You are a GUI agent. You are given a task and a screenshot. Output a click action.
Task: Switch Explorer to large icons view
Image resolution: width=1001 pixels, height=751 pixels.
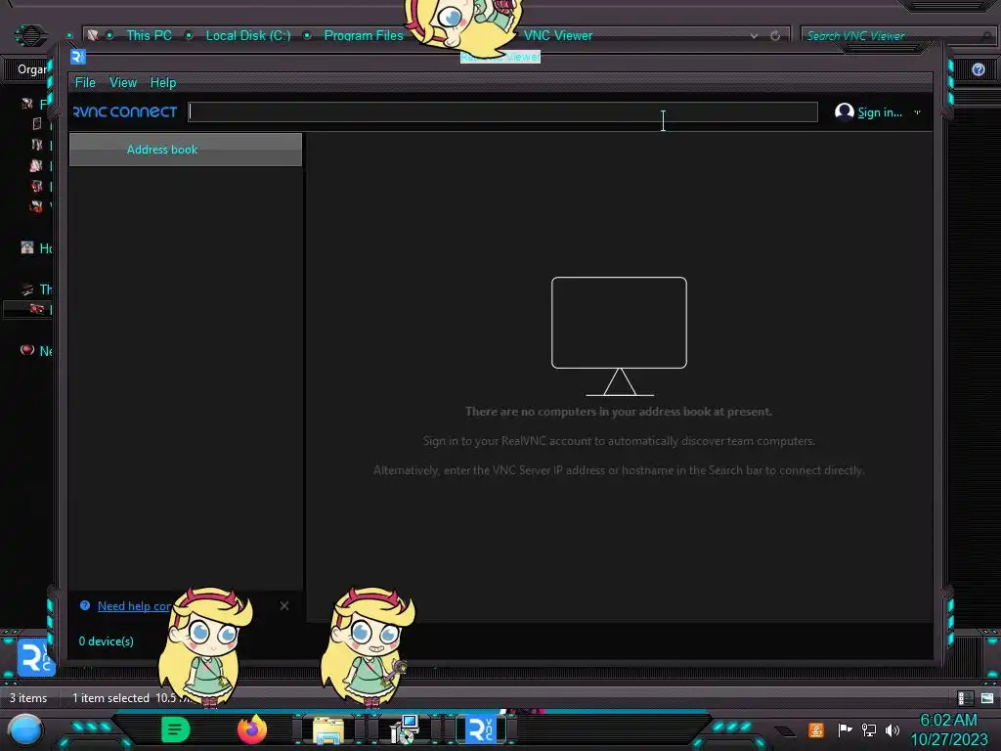tap(987, 698)
